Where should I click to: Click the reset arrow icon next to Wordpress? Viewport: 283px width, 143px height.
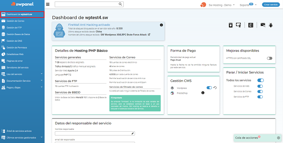pyautogui.click(x=215, y=88)
